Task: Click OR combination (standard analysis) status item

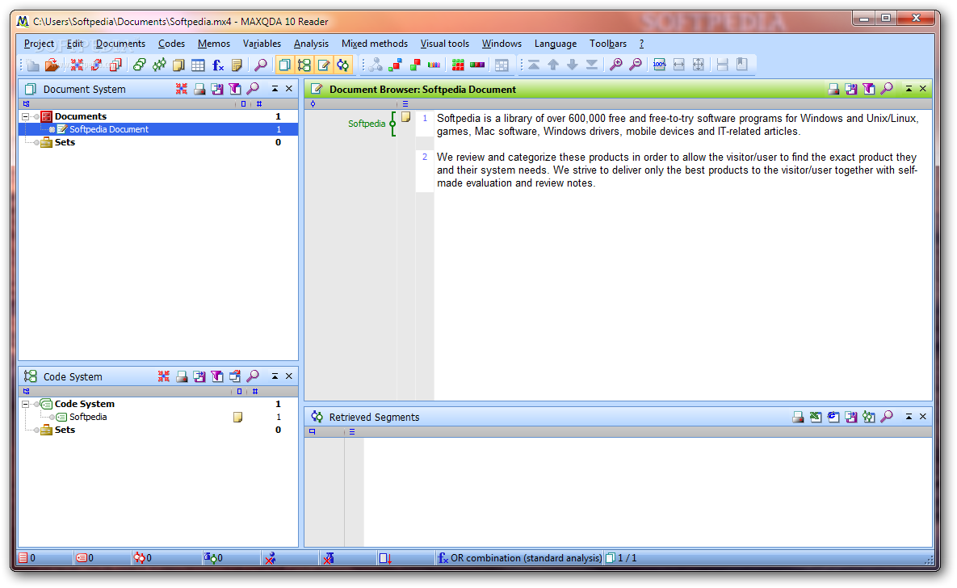Action: 526,558
